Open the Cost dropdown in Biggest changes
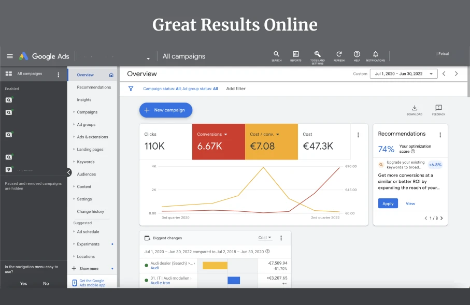The height and width of the screenshot is (305, 470). click(x=265, y=238)
